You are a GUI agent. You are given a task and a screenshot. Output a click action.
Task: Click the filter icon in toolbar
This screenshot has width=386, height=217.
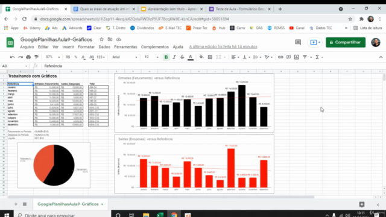click(305, 57)
